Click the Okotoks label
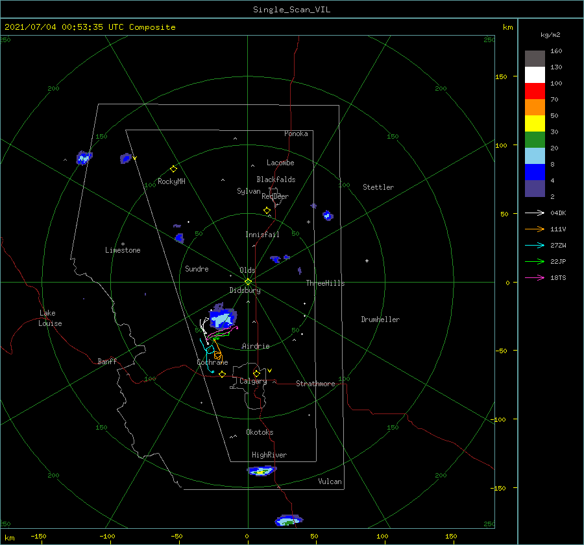584x545 pixels. tap(260, 432)
